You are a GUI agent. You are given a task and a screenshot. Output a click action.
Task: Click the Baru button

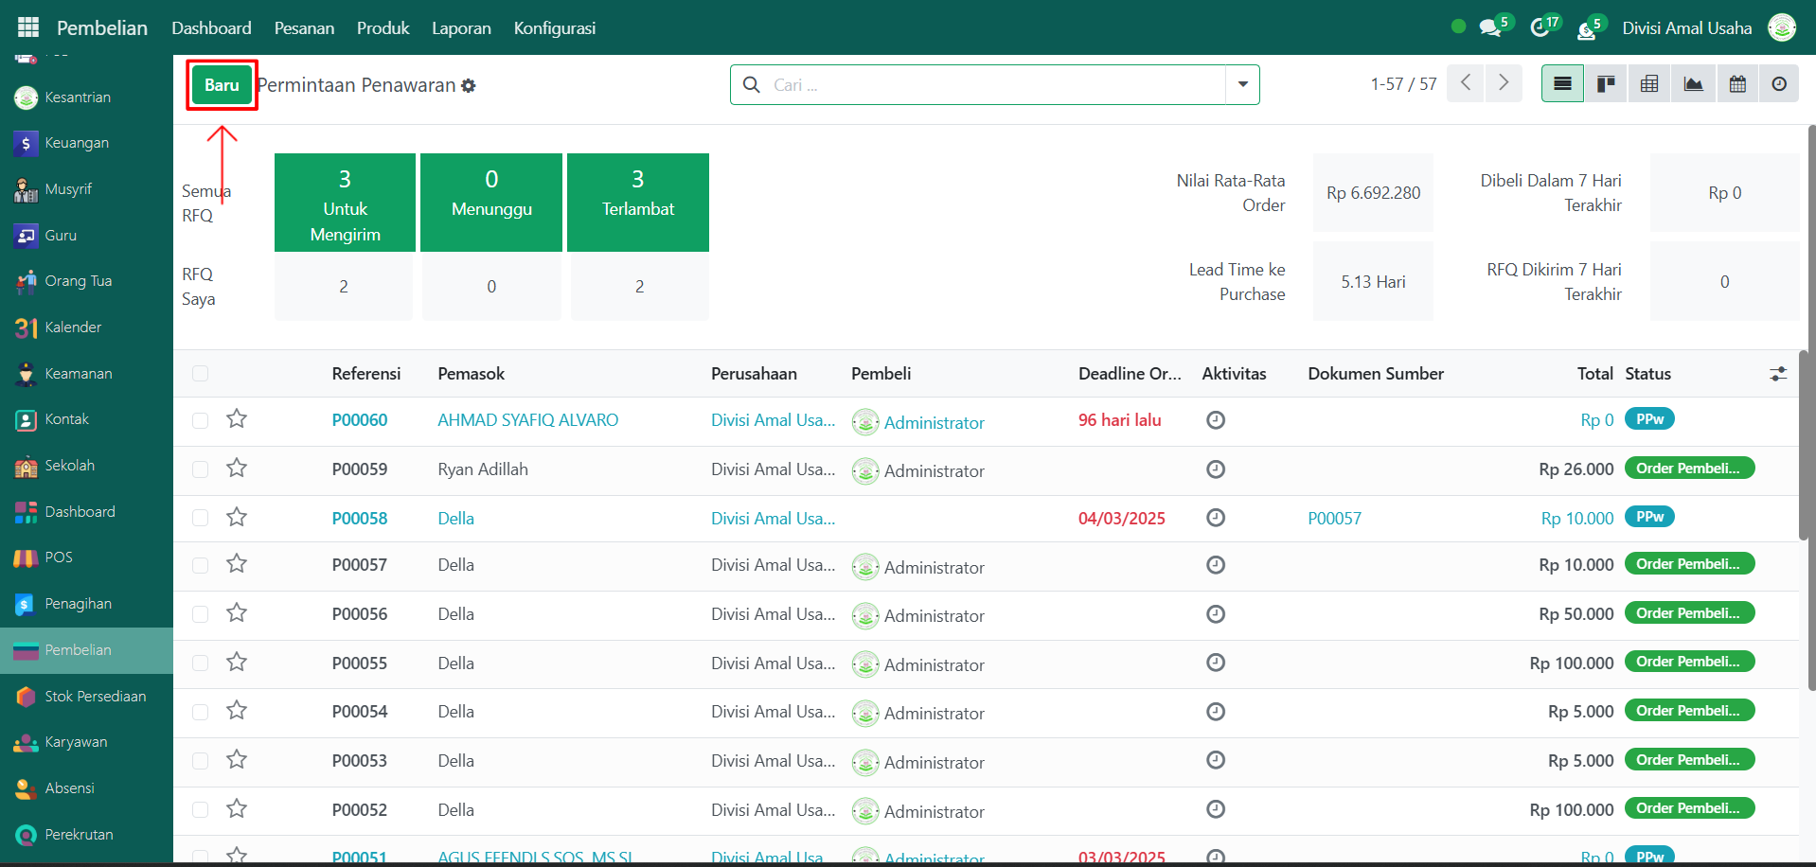click(x=222, y=85)
